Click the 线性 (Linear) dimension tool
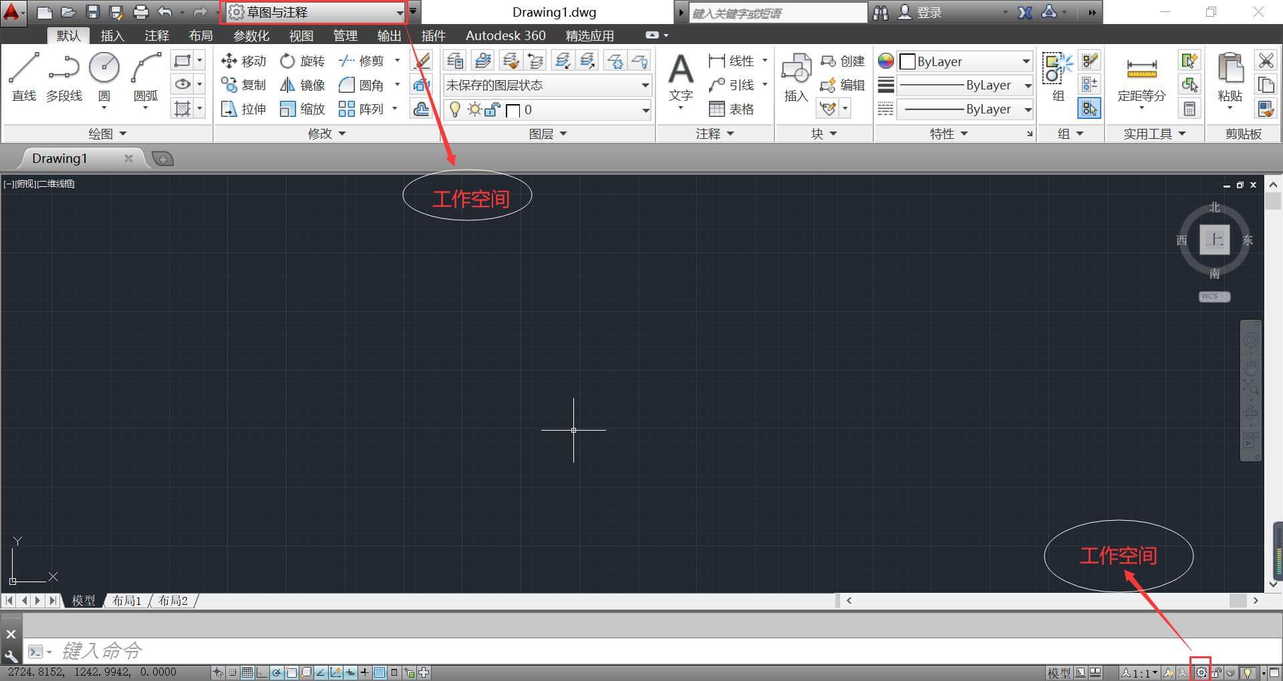Screen dimensions: 1283x681 [731, 61]
